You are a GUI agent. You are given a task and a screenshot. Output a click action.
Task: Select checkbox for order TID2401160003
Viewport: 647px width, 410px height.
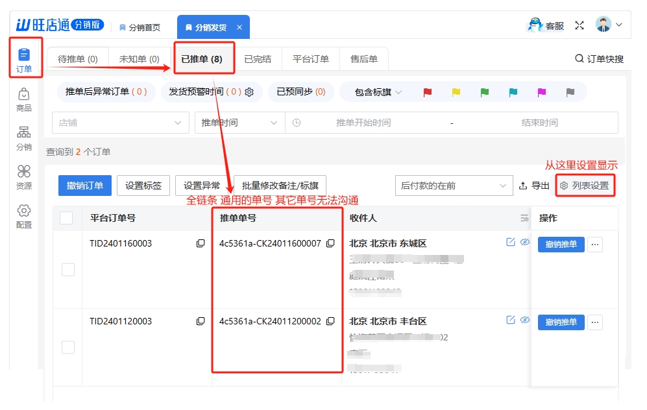68,269
